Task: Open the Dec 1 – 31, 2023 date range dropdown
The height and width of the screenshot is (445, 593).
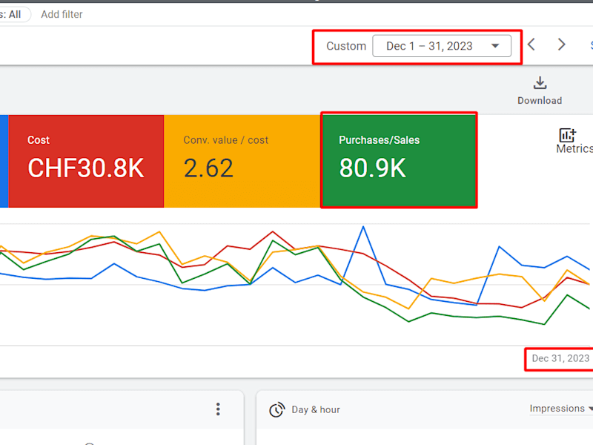Action: [442, 46]
